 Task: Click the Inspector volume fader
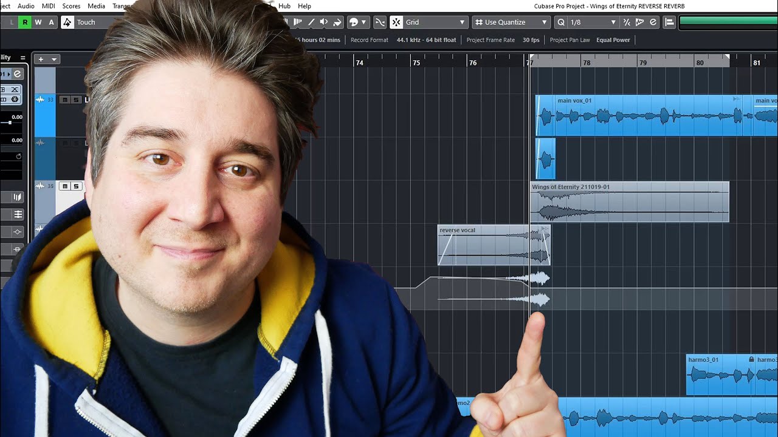coord(10,123)
